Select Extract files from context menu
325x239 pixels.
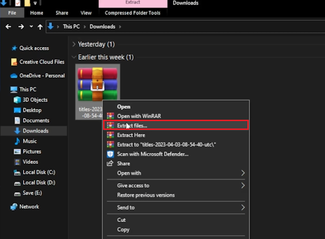pyautogui.click(x=132, y=125)
